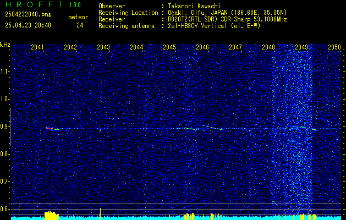Click the meteor echo trace near 2049
This screenshot has height=220, width=346.
coord(309,128)
